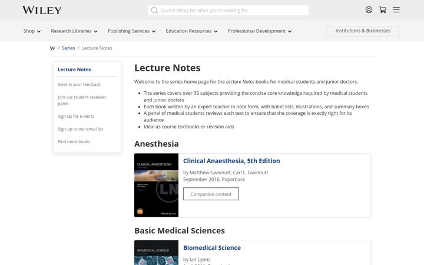Screen dimensions: 424x265
Task: Select Sign-up to our email list
Action: tap(81, 129)
